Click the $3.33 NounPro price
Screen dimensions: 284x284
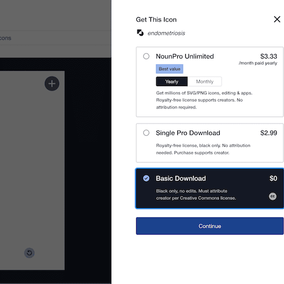pos(269,56)
